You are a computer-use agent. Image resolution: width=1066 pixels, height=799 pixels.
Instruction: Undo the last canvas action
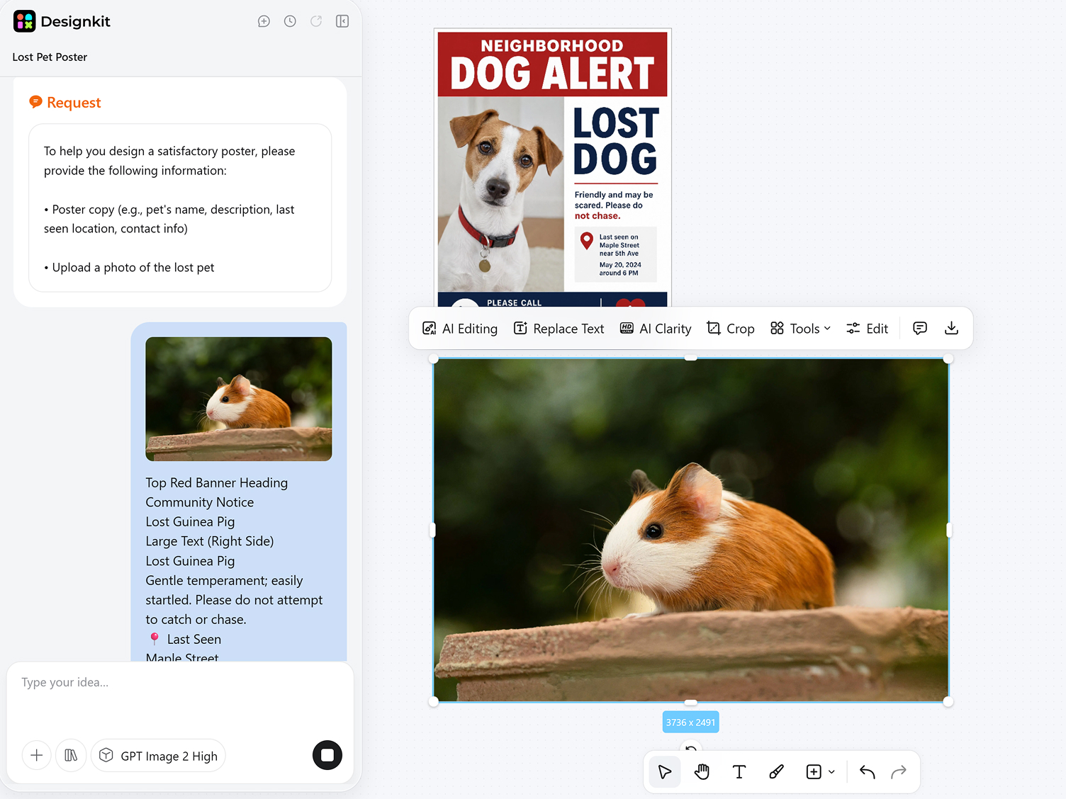click(867, 772)
